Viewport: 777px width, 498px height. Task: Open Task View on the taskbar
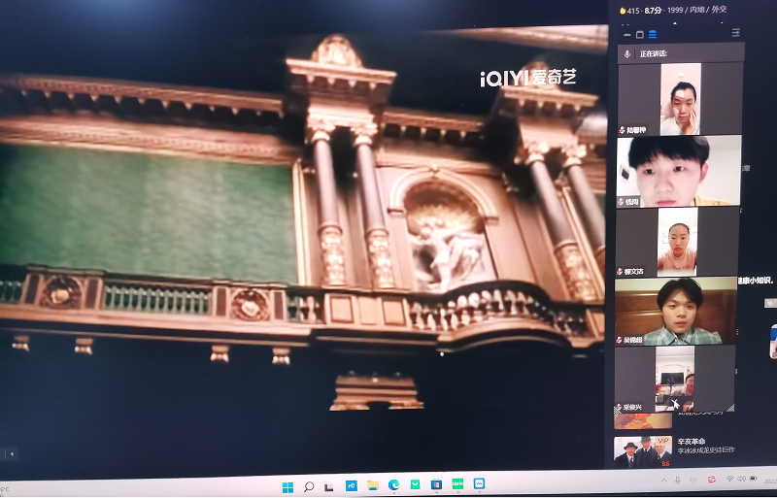328,487
